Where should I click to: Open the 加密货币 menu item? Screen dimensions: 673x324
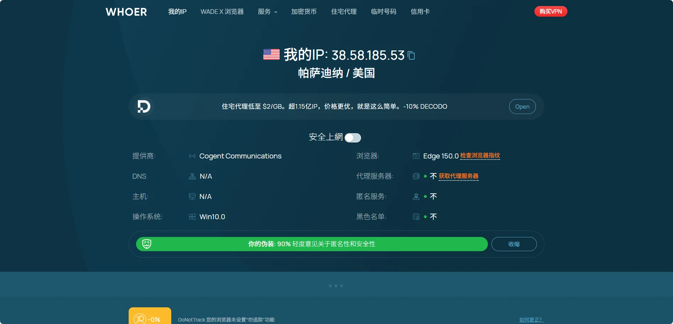[304, 12]
